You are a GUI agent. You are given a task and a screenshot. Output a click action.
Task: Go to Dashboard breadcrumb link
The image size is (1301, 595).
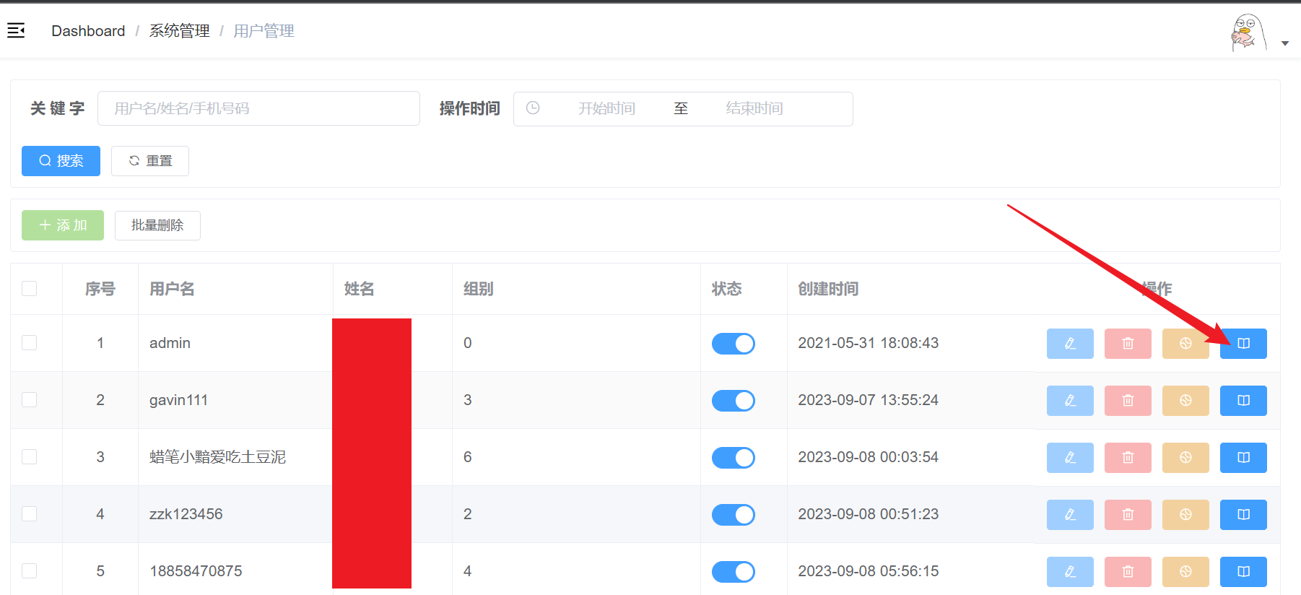[x=88, y=31]
